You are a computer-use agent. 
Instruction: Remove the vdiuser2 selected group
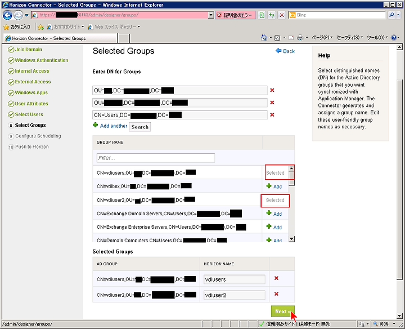[276, 294]
